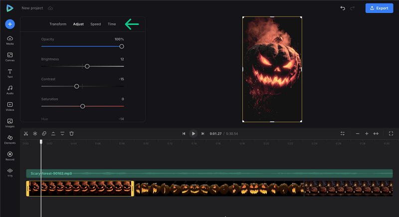The width and height of the screenshot is (399, 217).
Task: Switch to the Time tab
Action: (x=112, y=24)
